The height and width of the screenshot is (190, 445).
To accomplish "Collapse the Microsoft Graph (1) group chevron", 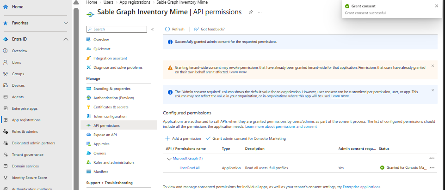I will tap(169, 159).
